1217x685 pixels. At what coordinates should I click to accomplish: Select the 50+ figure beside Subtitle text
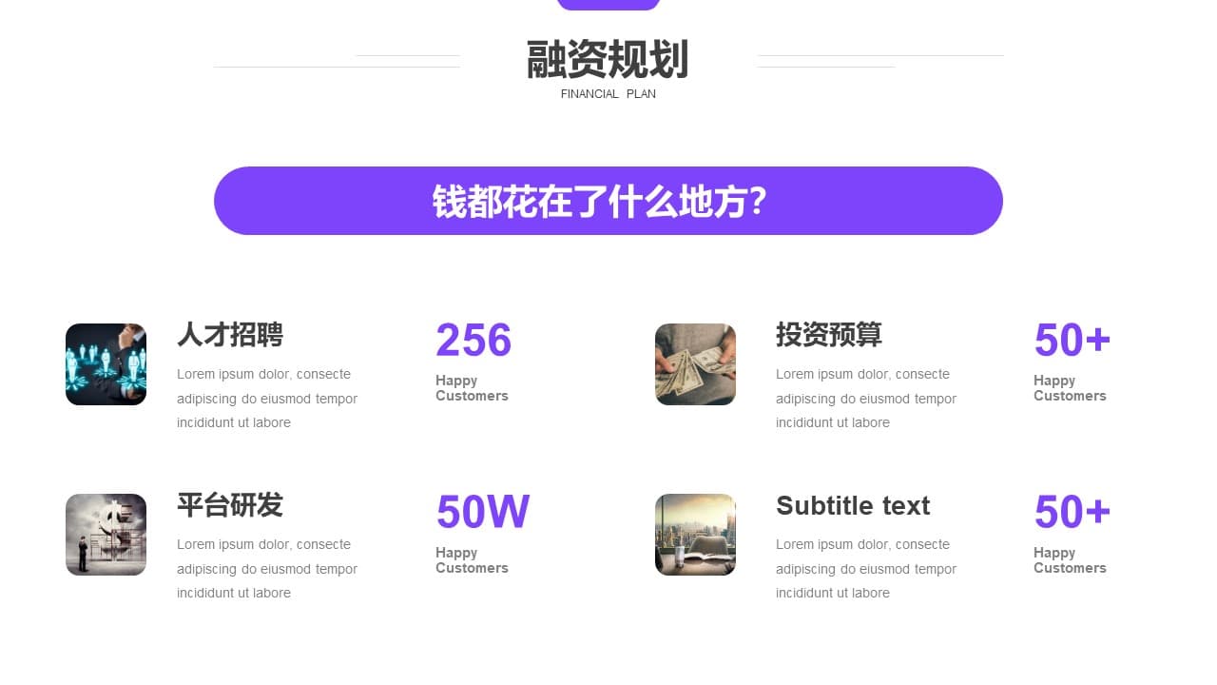[1072, 512]
